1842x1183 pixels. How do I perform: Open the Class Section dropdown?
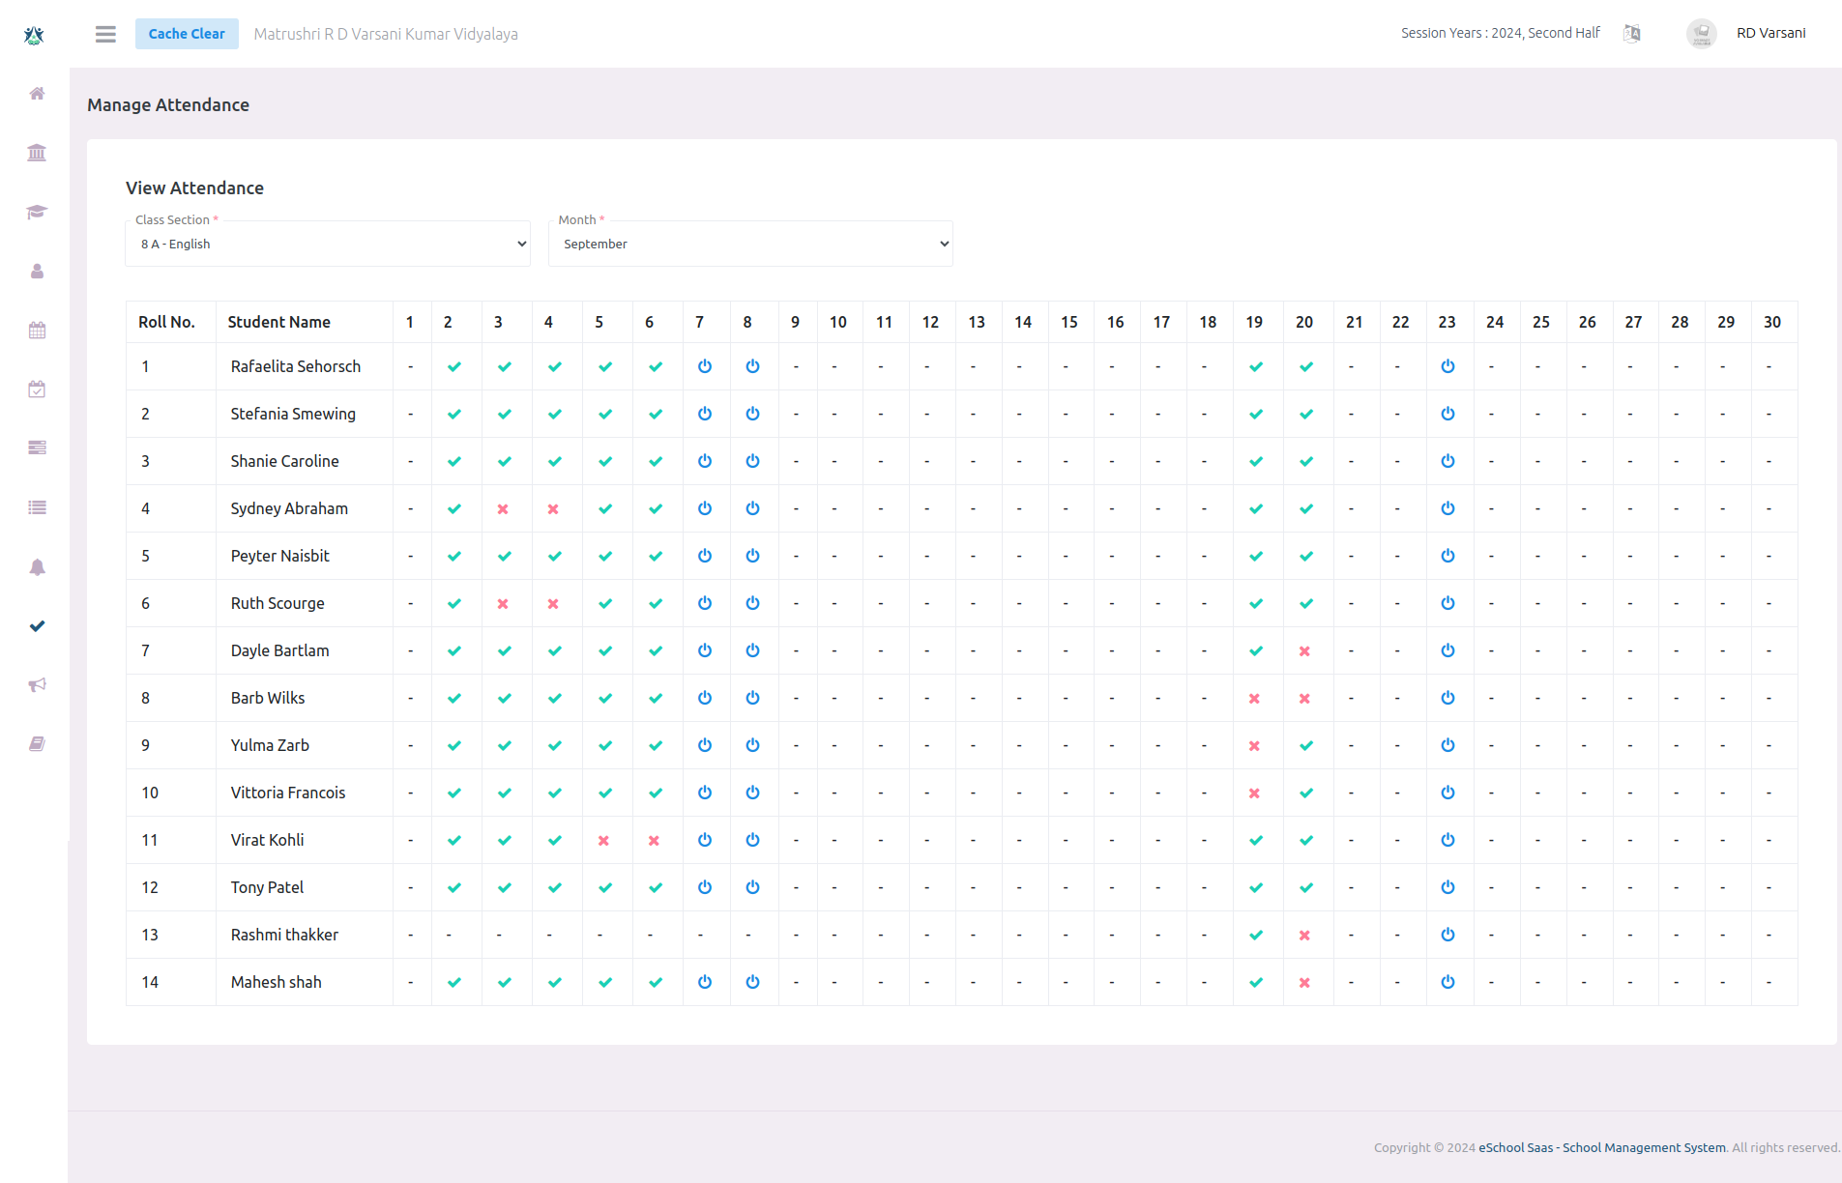tap(328, 244)
